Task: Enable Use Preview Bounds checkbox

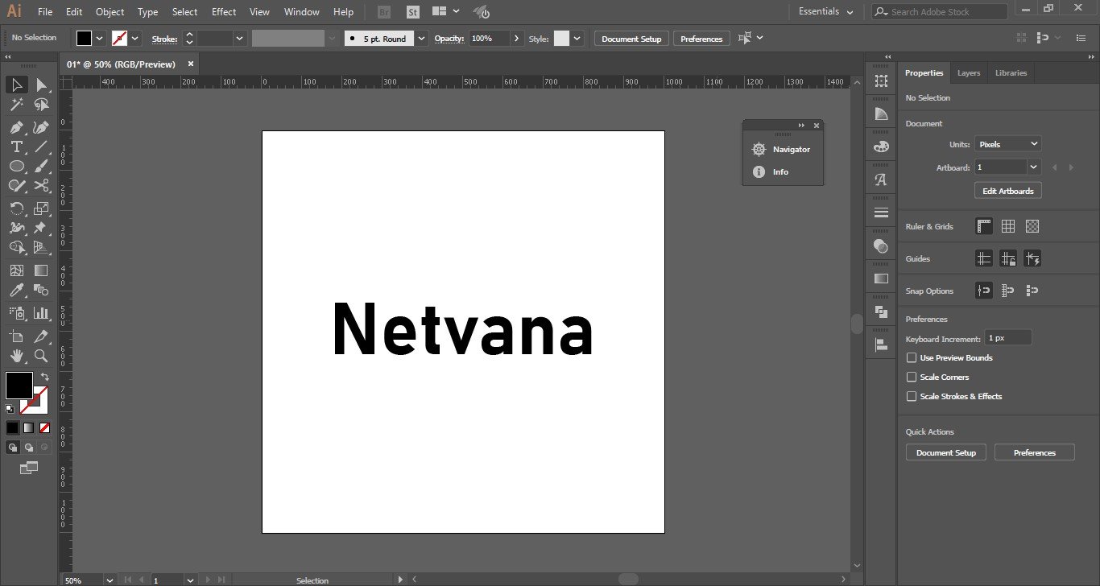Action: coord(912,357)
